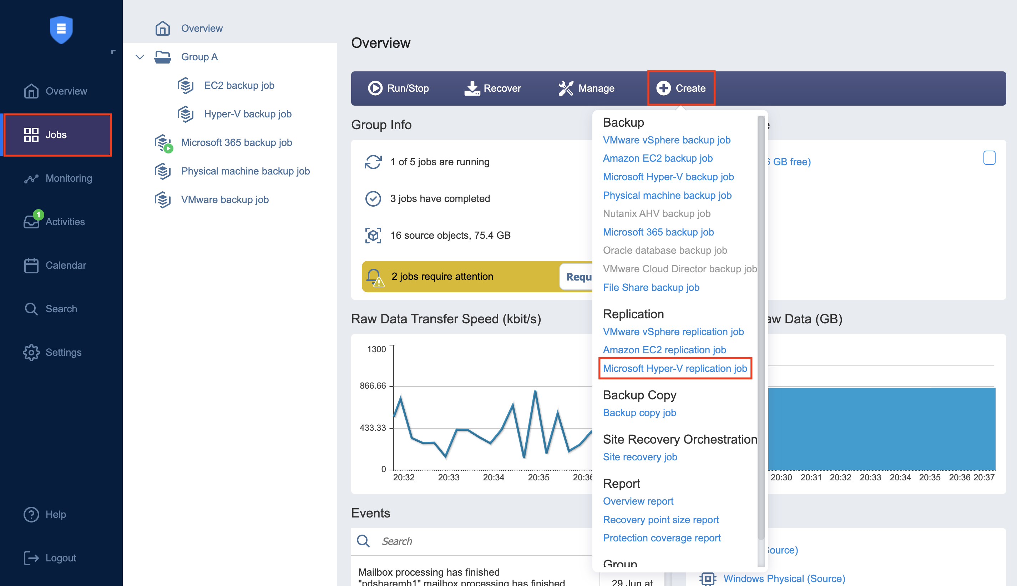The image size is (1017, 586).
Task: Click the running jobs refresh icon
Action: click(x=373, y=162)
